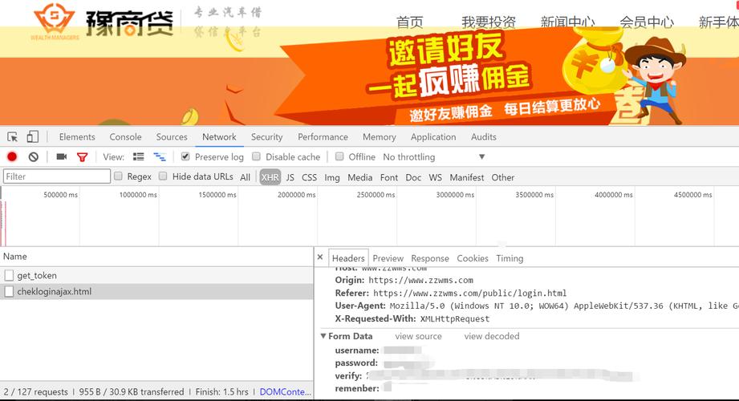The width and height of the screenshot is (739, 401).
Task: Open the 我要投资 navigation item
Action: click(x=489, y=22)
